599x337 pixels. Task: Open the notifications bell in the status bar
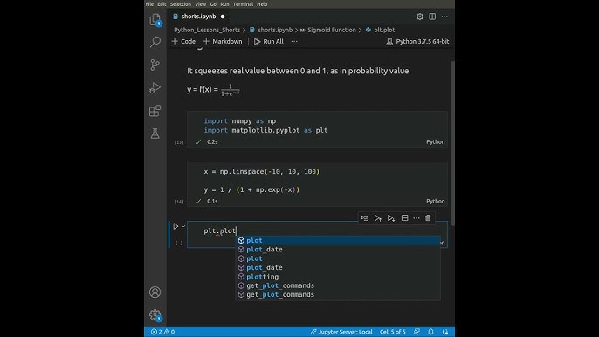point(430,332)
